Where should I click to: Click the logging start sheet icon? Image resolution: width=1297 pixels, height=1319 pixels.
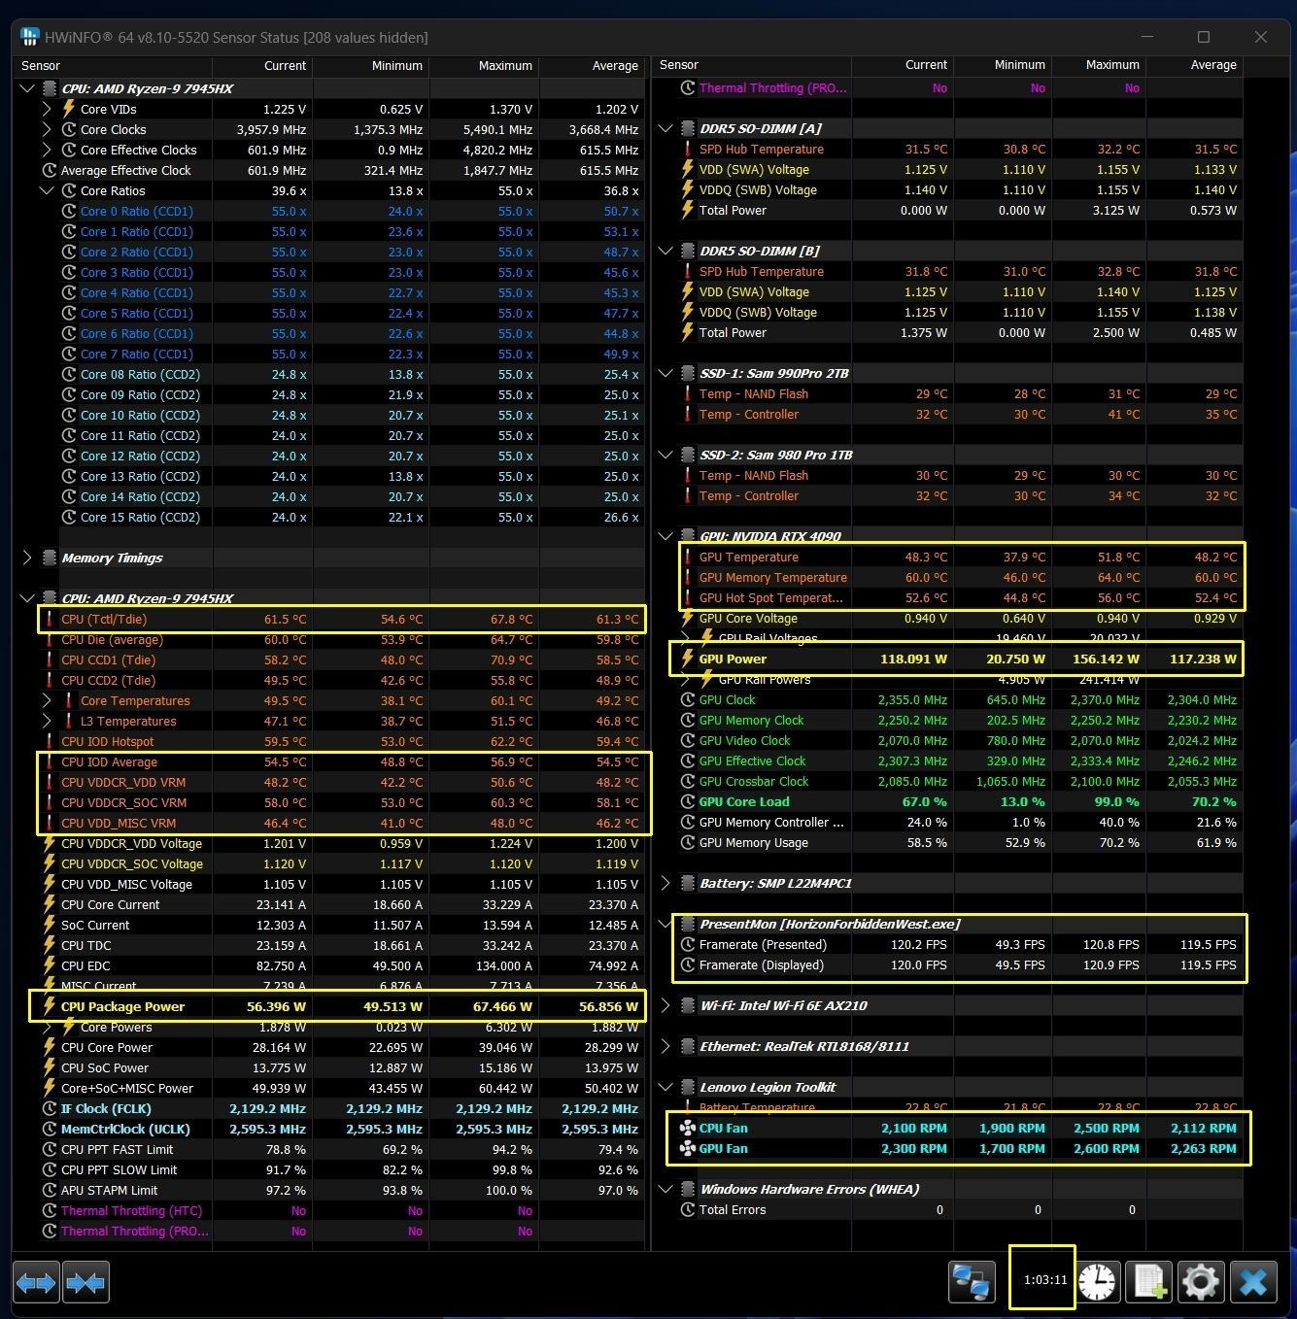1148,1282
